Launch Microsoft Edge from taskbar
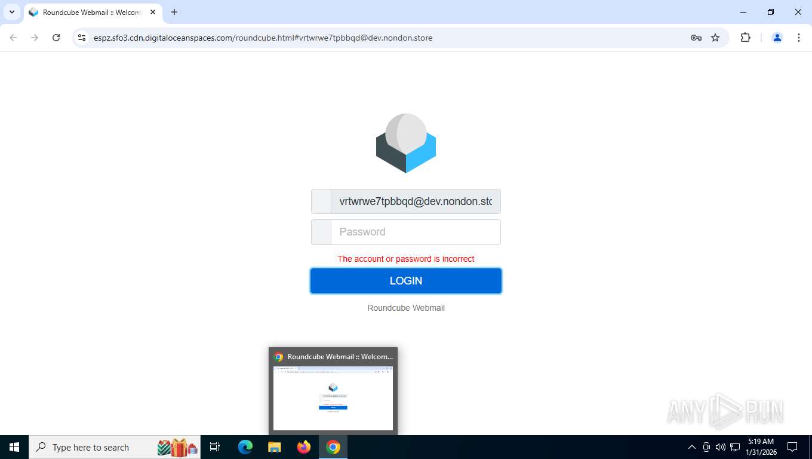Screen dimensions: 812x459 [245, 447]
